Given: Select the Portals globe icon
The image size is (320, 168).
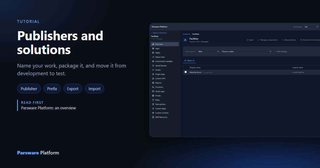Looking at the screenshot, I should [153, 96].
